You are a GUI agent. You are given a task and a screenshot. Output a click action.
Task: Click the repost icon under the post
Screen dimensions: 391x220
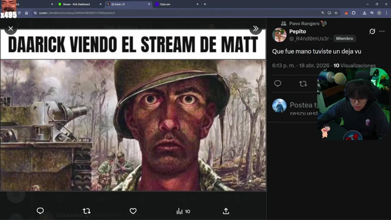[303, 83]
